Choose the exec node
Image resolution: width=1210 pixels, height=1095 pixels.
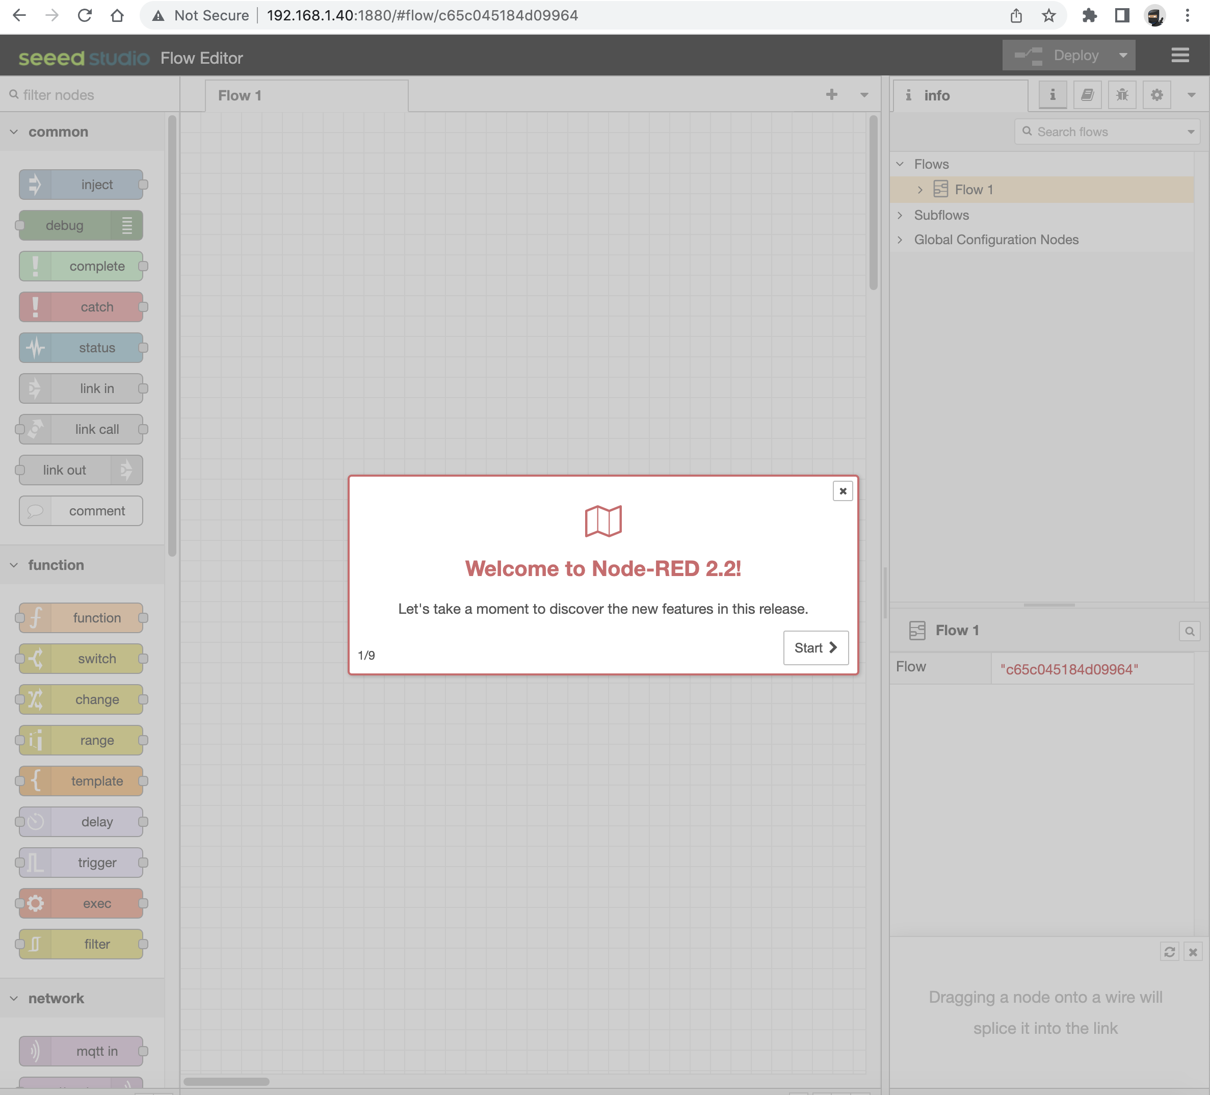(x=81, y=903)
